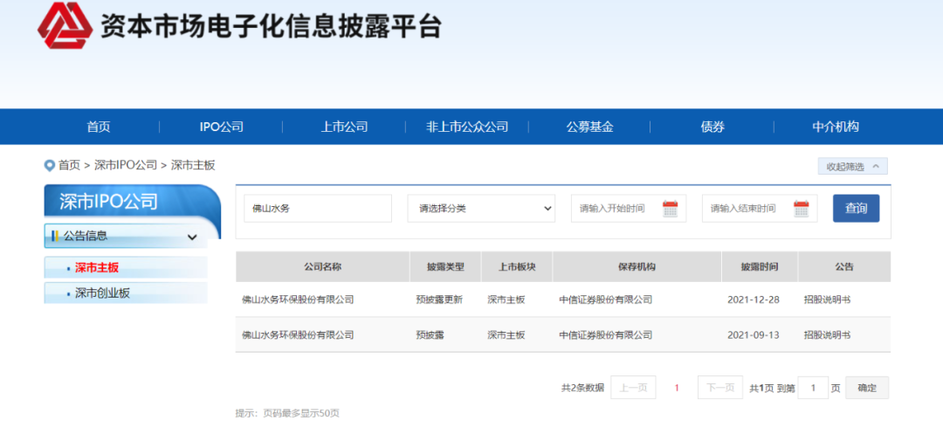Click the 深市主板 breadcrumb link
The image size is (943, 441).
(193, 165)
